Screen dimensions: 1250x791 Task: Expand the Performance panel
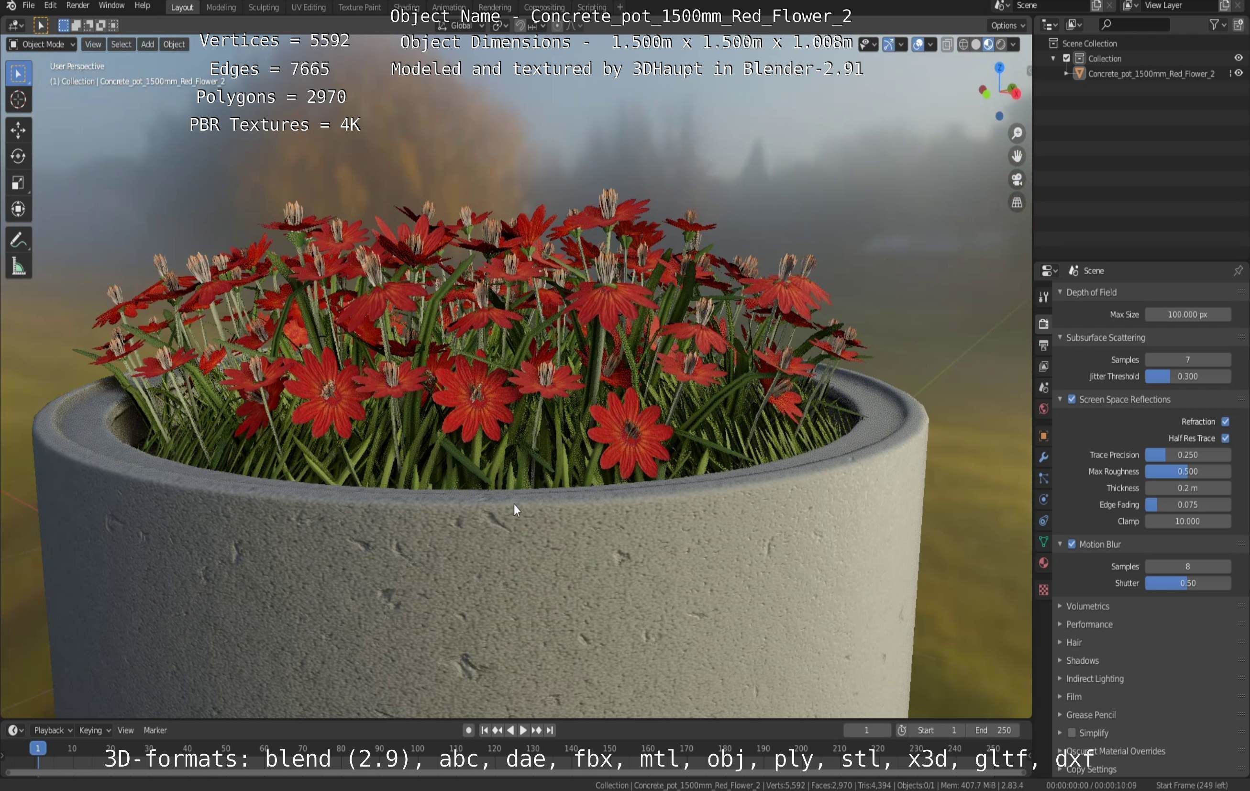(1060, 624)
